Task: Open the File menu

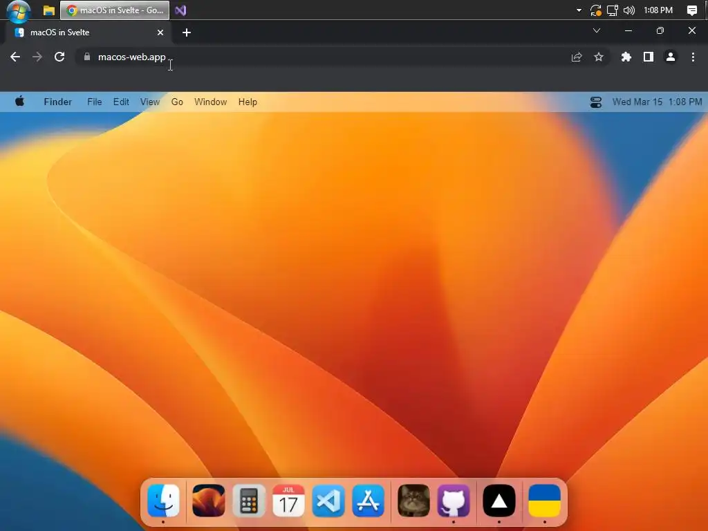Action: click(94, 102)
